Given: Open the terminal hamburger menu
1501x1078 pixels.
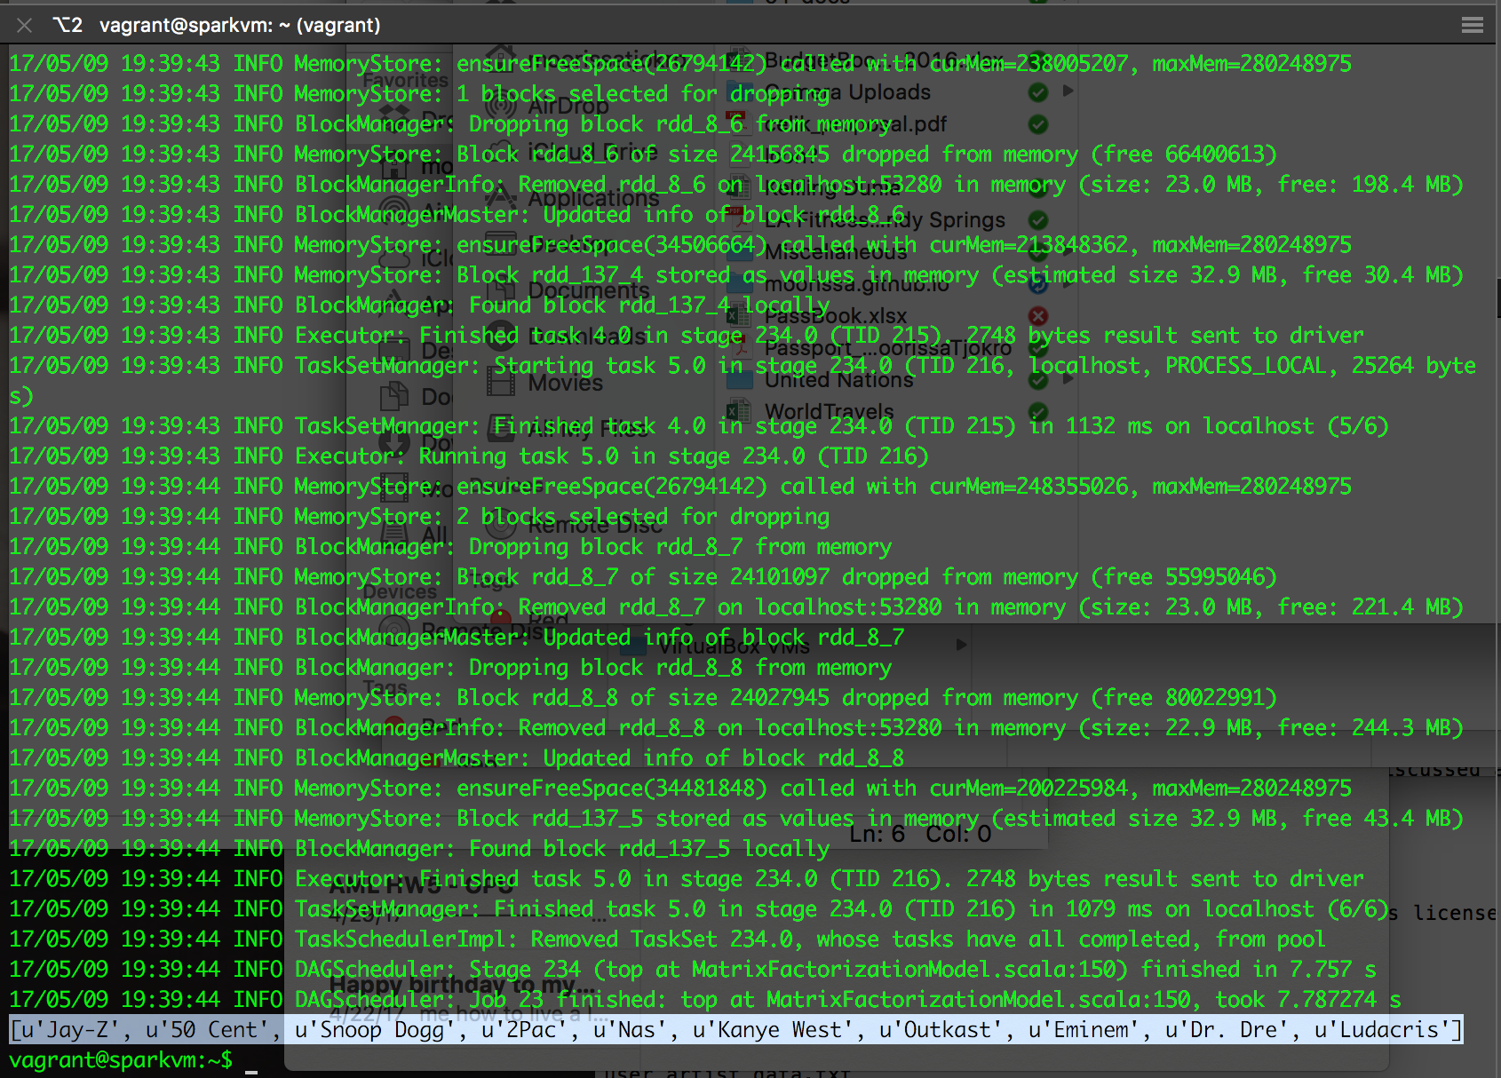Looking at the screenshot, I should click(x=1473, y=25).
